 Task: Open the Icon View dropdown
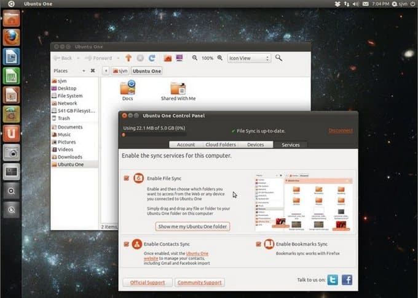point(249,58)
